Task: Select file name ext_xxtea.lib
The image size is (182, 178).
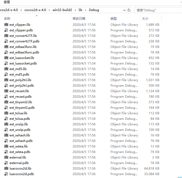Action: click(19, 146)
